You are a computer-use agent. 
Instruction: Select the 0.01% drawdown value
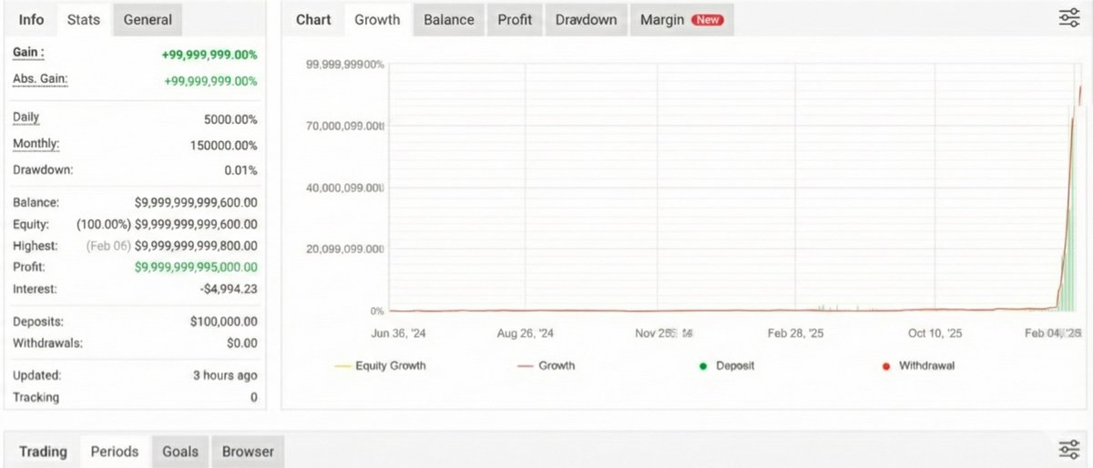pos(240,171)
